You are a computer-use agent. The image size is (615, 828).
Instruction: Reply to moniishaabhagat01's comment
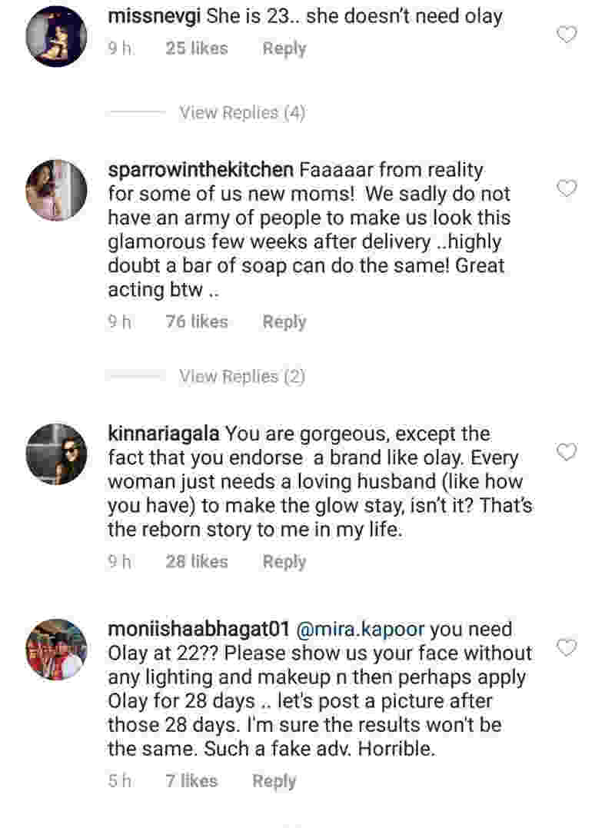pyautogui.click(x=274, y=782)
